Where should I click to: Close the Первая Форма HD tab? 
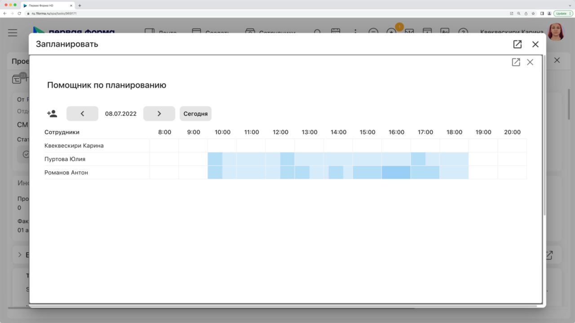coord(71,5)
